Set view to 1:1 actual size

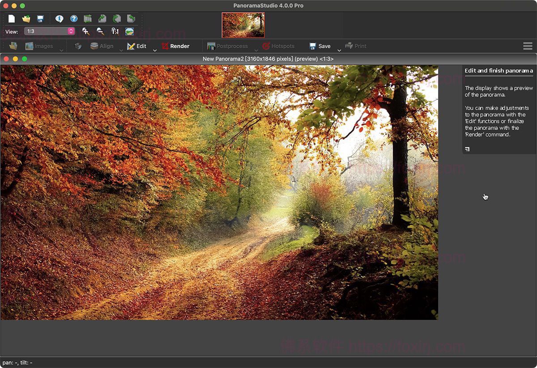[115, 31]
